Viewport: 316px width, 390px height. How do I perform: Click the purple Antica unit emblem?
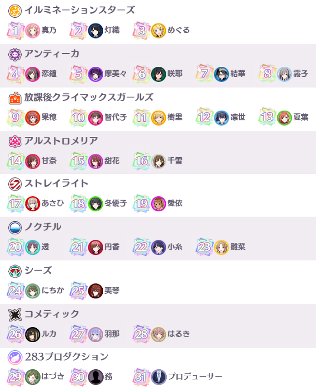click(x=15, y=54)
